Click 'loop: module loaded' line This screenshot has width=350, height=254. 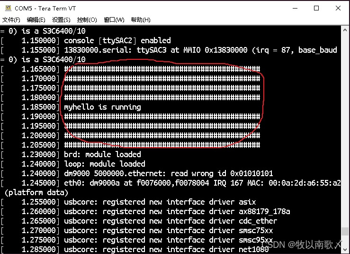105,164
